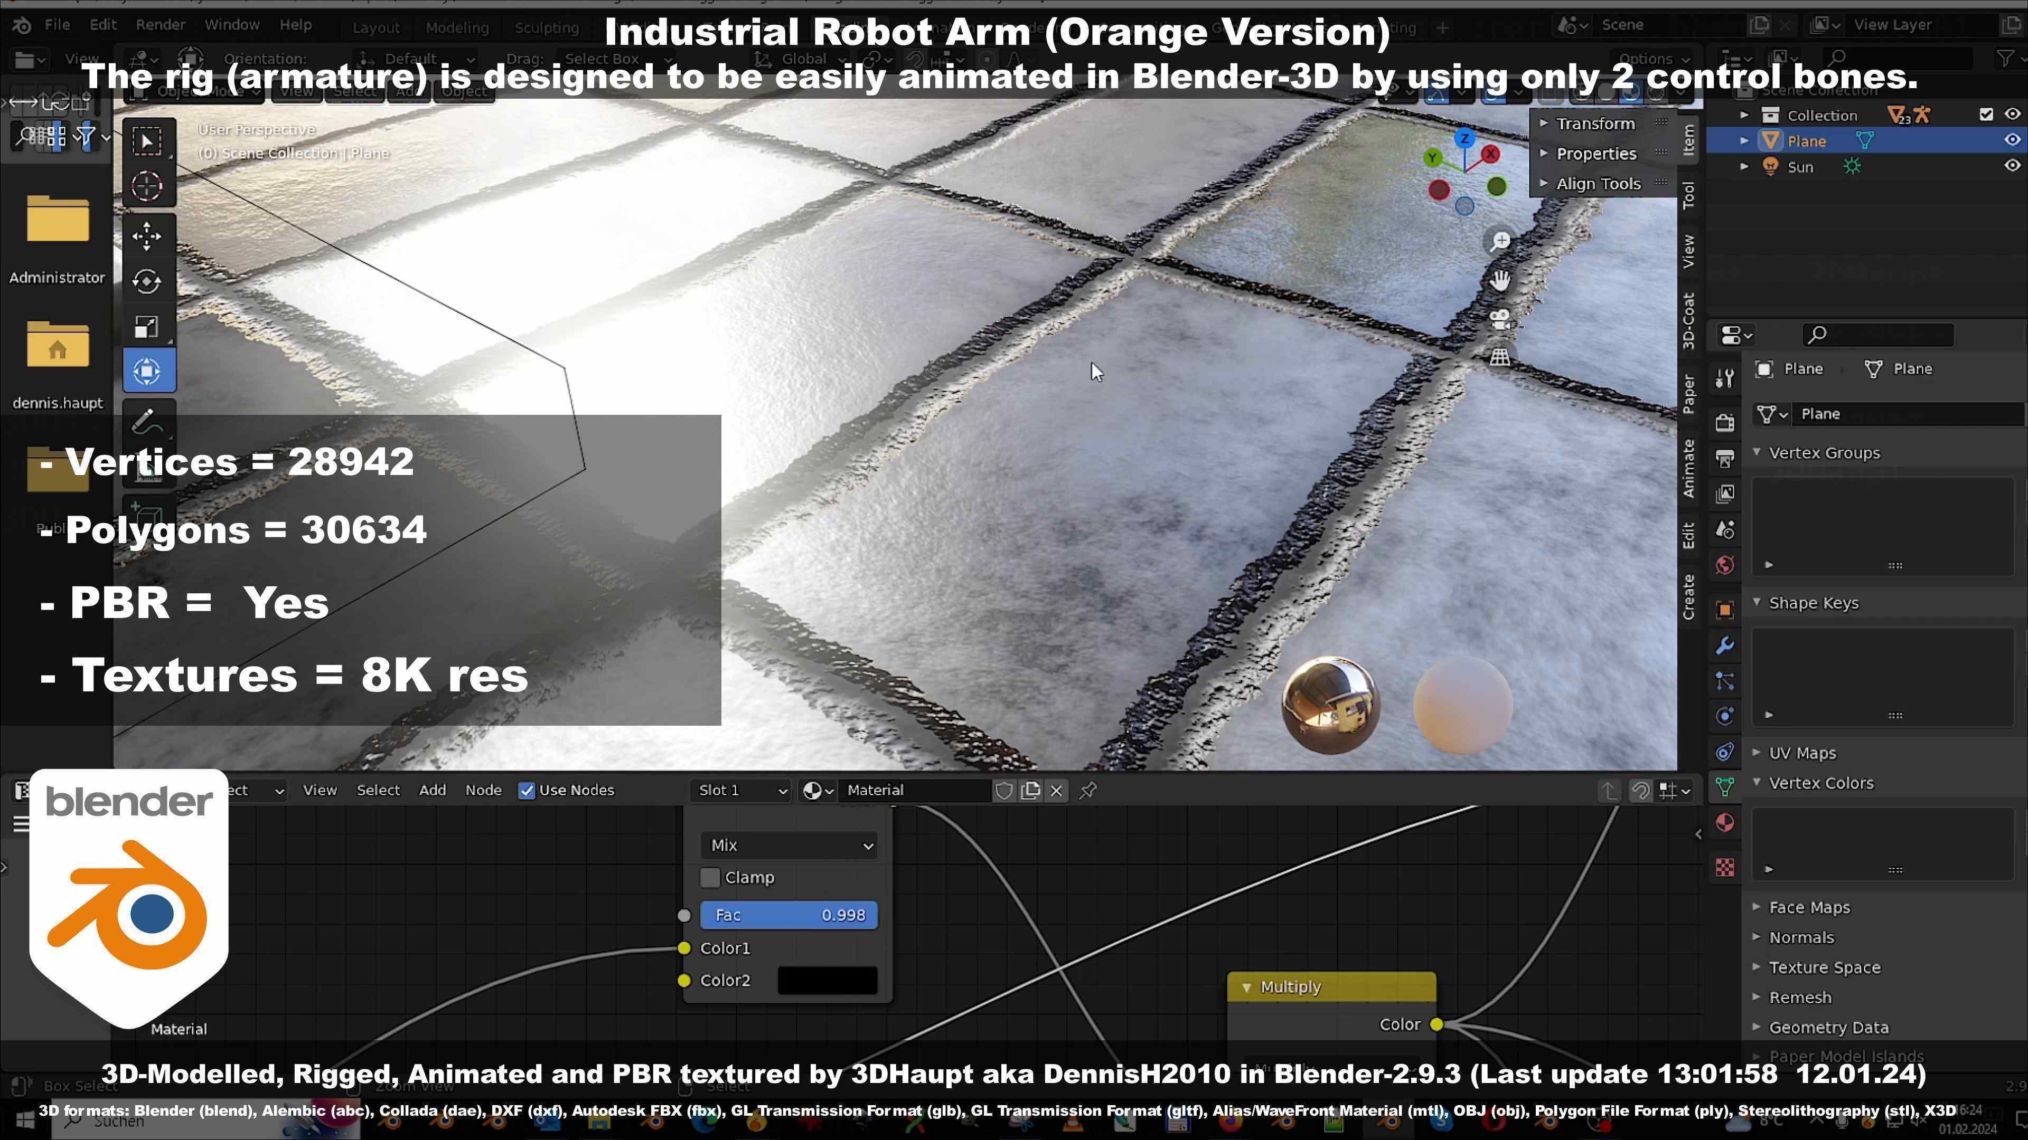Toggle camera view with the camera icon
Viewport: 2028px width, 1140px height.
1500,319
